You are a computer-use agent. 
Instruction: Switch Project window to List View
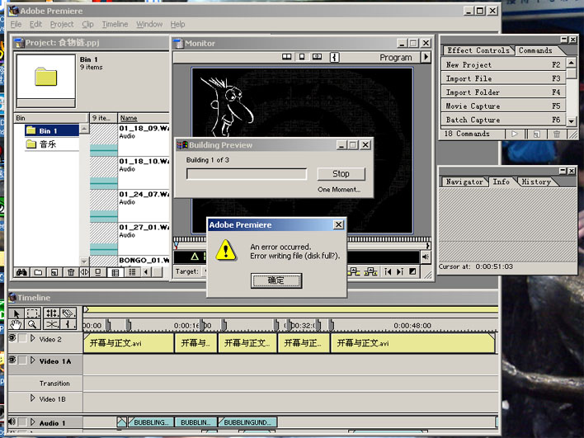click(132, 272)
